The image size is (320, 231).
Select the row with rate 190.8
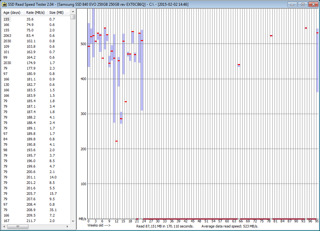click(x=36, y=144)
